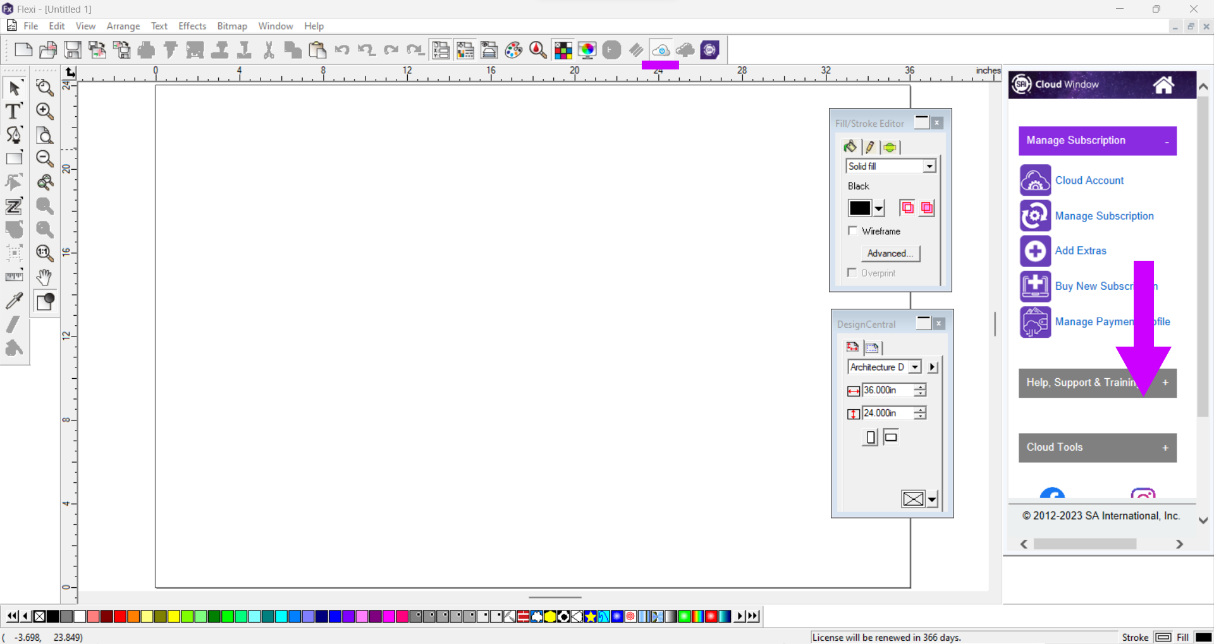This screenshot has width=1214, height=644.
Task: Select the Measure ruler tool
Action: tap(14, 277)
